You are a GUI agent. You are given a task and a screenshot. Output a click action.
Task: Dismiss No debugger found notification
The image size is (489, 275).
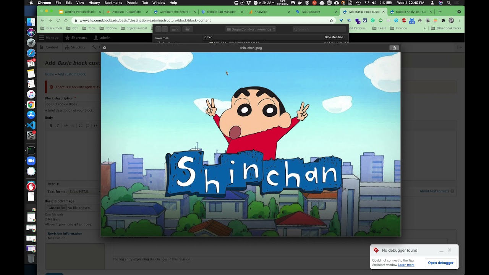coord(449,250)
